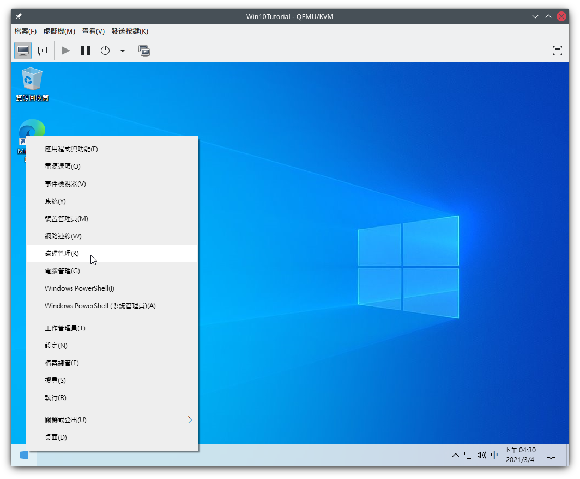Start Windows PowerShell (系統管理員)(A)
This screenshot has height=479, width=580.
[x=112, y=305]
